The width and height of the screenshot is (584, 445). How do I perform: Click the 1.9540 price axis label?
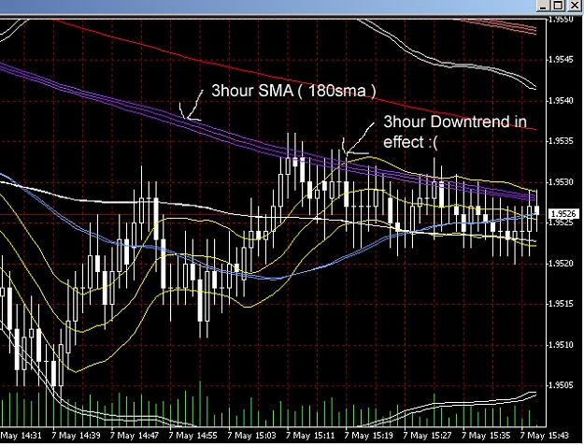(x=561, y=101)
